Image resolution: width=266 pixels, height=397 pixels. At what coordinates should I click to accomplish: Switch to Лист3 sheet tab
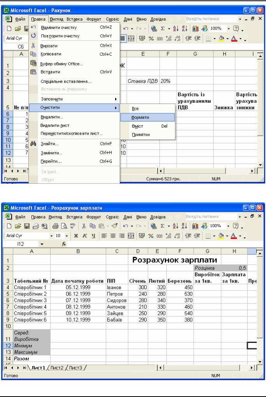tap(75, 368)
